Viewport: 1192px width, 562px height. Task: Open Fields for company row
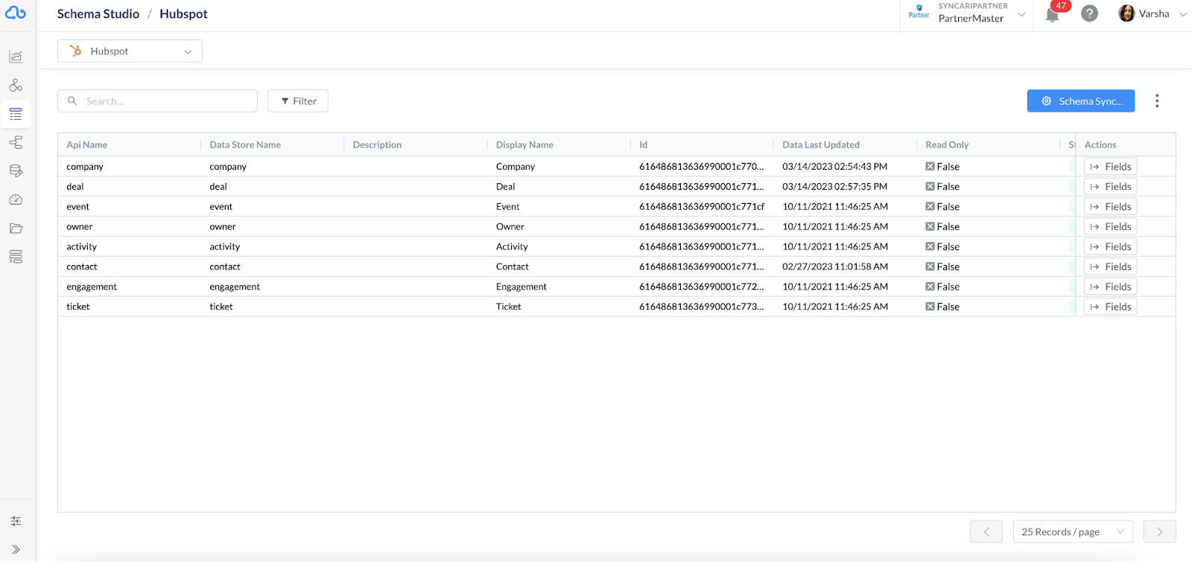click(1110, 167)
